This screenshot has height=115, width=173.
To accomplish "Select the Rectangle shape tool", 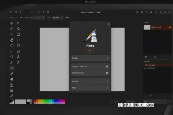I will 18,34.
